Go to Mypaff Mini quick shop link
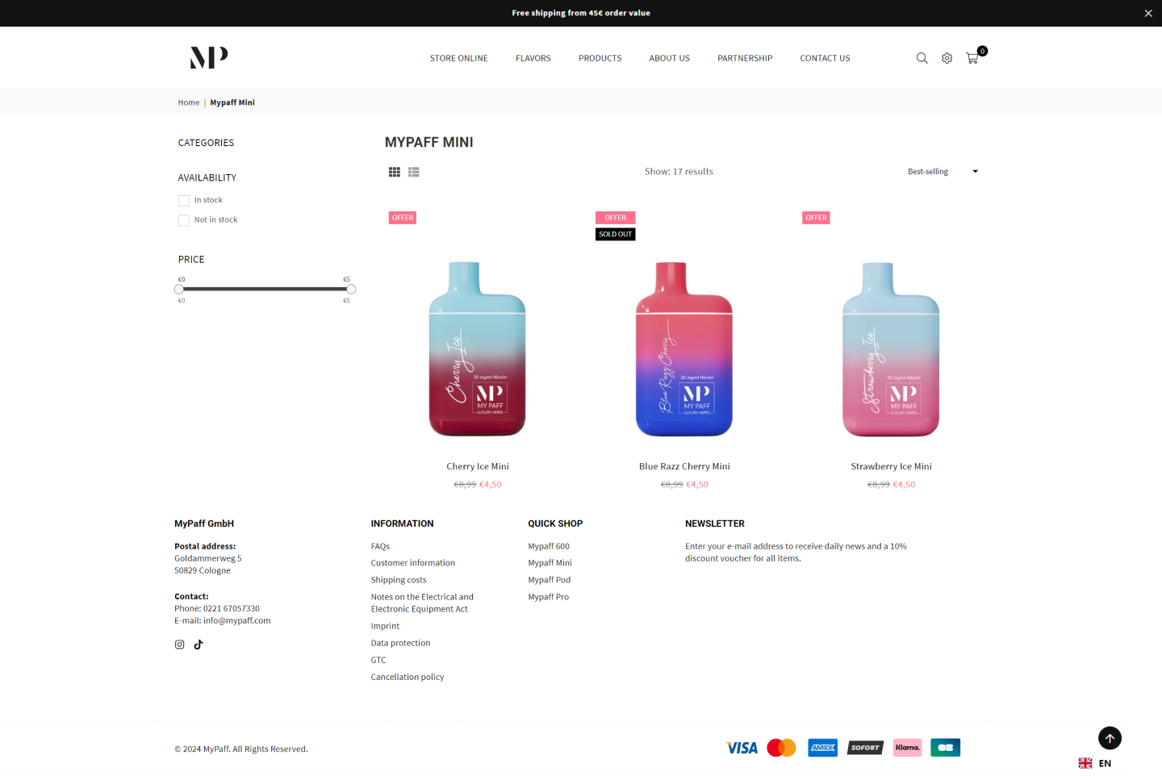This screenshot has height=776, width=1162. click(x=550, y=563)
